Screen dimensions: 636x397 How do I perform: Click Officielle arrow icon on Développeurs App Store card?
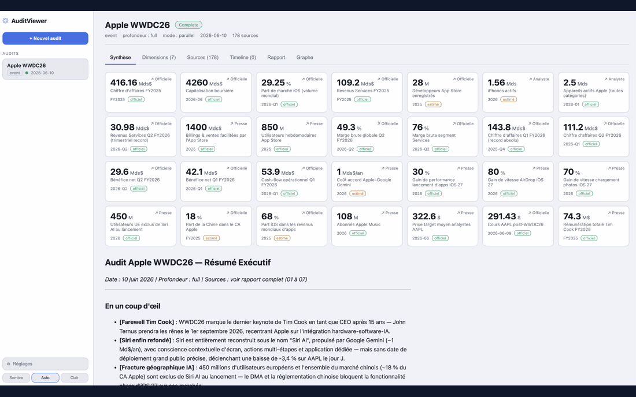pyautogui.click(x=454, y=79)
